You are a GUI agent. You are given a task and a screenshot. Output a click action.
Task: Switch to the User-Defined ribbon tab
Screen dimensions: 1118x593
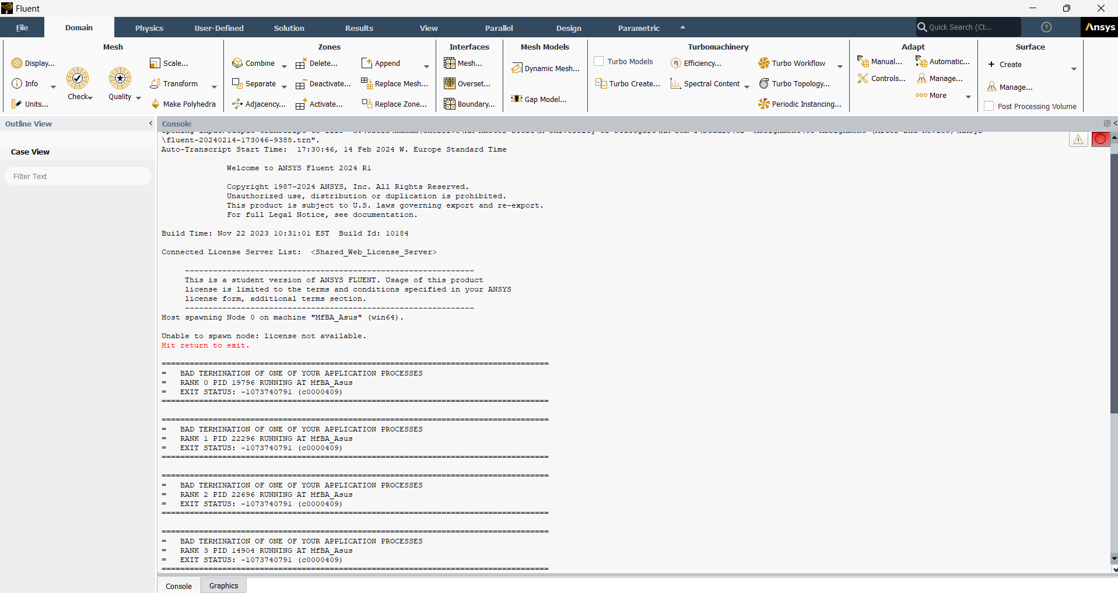(219, 27)
